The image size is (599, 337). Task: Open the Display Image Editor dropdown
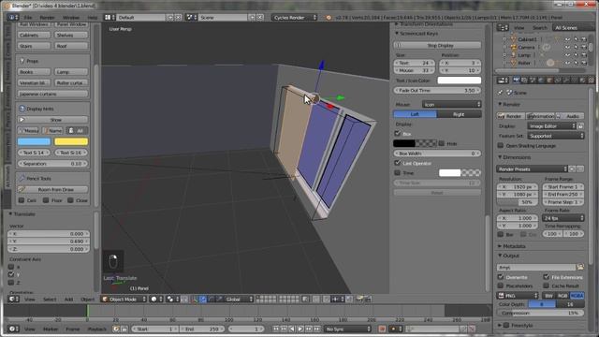coord(551,125)
